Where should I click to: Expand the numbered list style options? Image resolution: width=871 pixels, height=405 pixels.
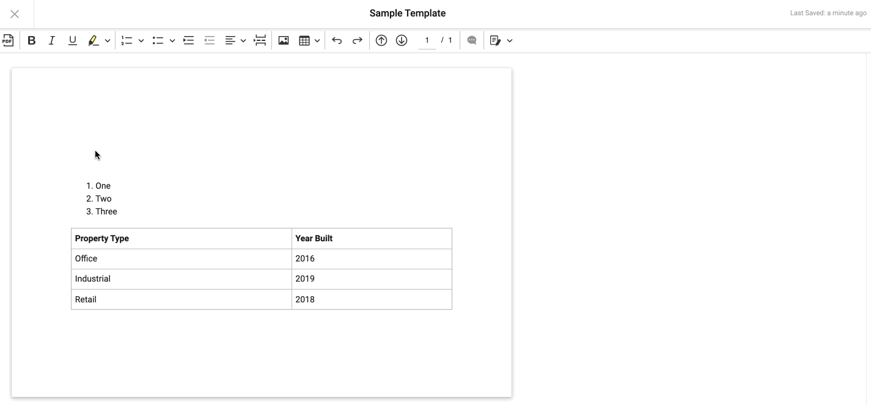141,40
